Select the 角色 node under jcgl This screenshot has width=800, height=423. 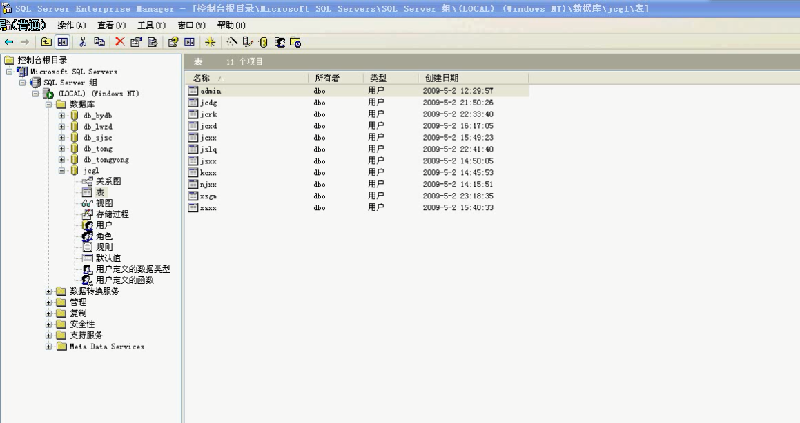104,236
